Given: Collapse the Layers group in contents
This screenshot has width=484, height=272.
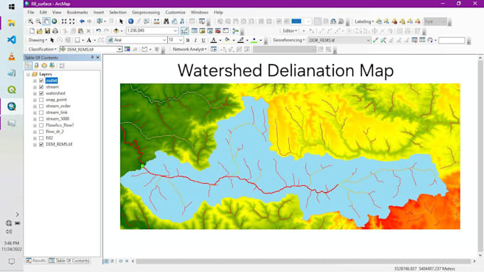Looking at the screenshot, I should tap(28, 74).
